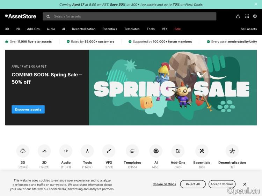Open the Essentials nav menu item
Viewport: 262px width, 196px height.
pos(110,29)
